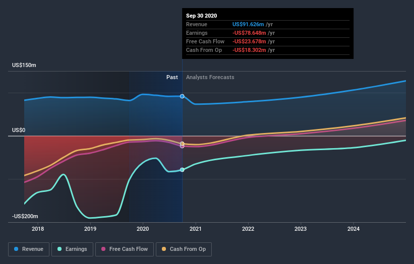Toggle the Cash From Op legend button

click(x=184, y=249)
